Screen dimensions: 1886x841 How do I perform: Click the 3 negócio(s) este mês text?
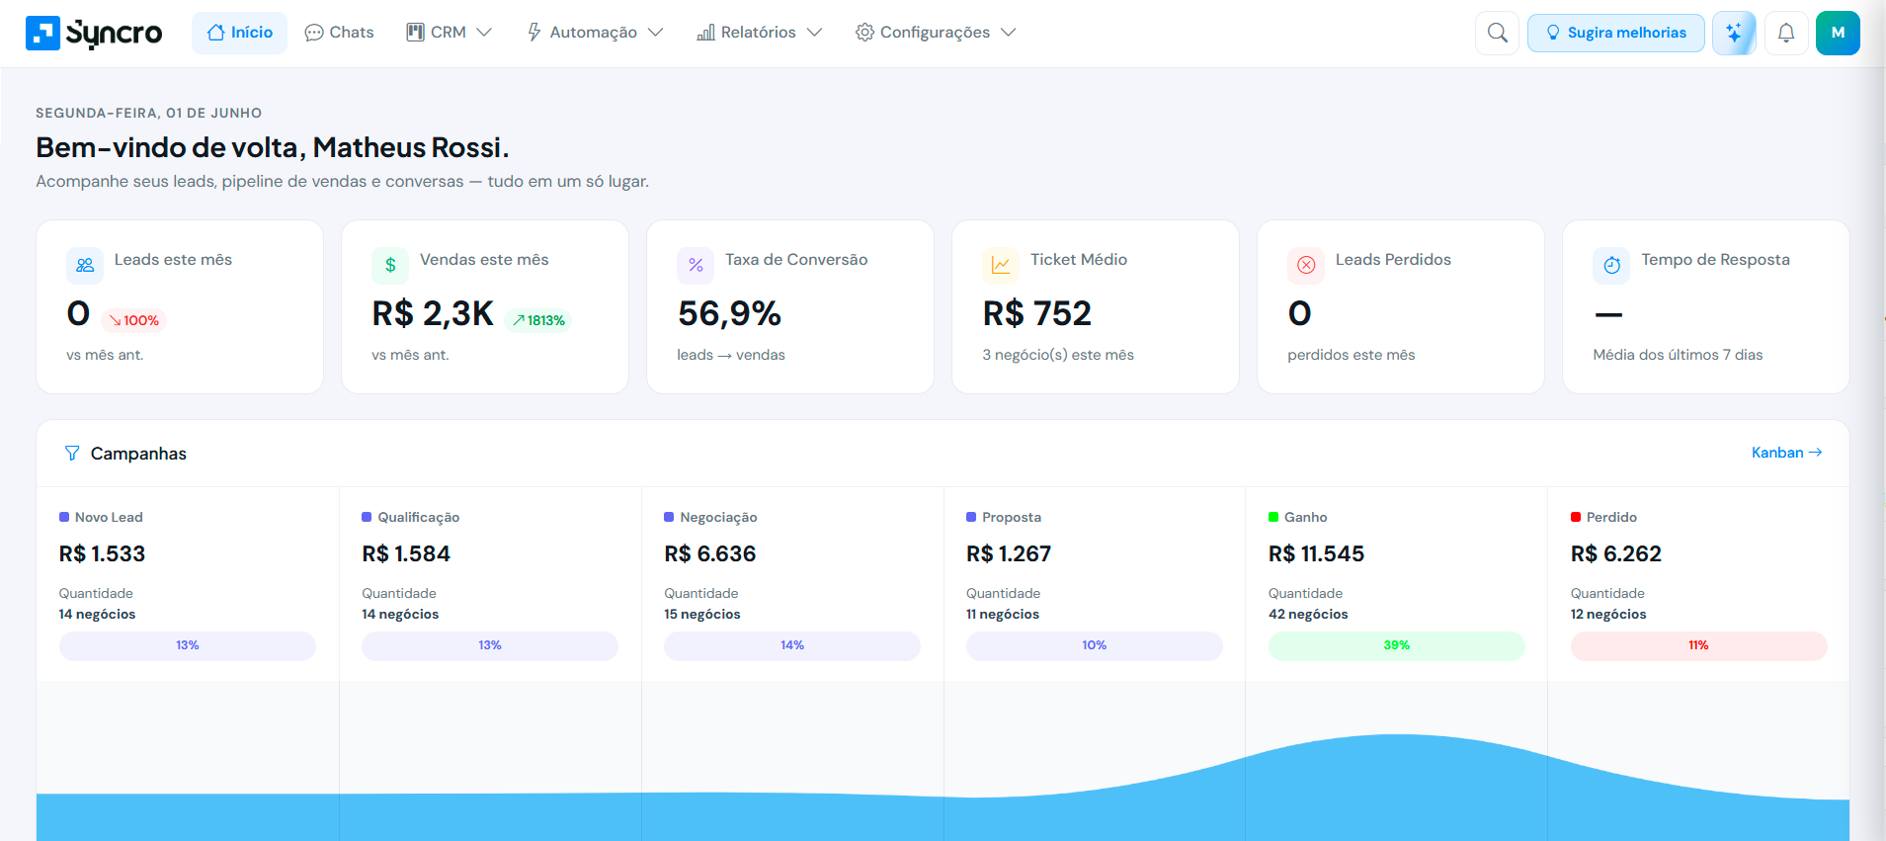click(1058, 355)
